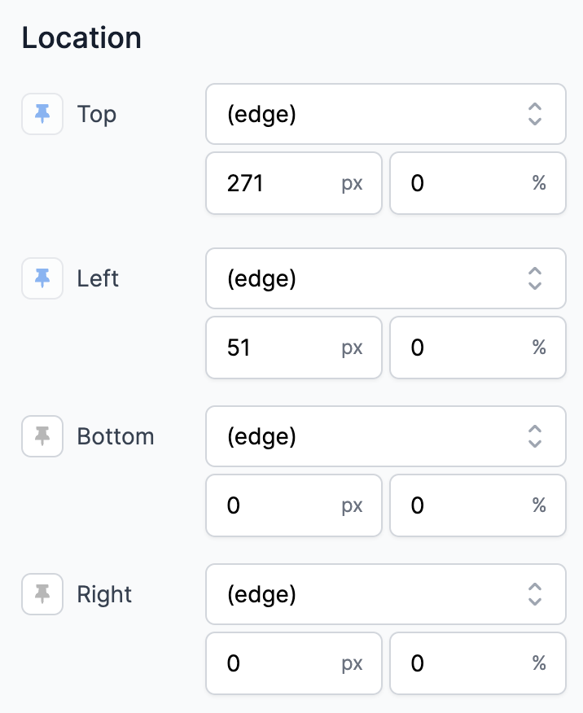Click the up-down chevrons in Bottom dropdown

pos(535,436)
